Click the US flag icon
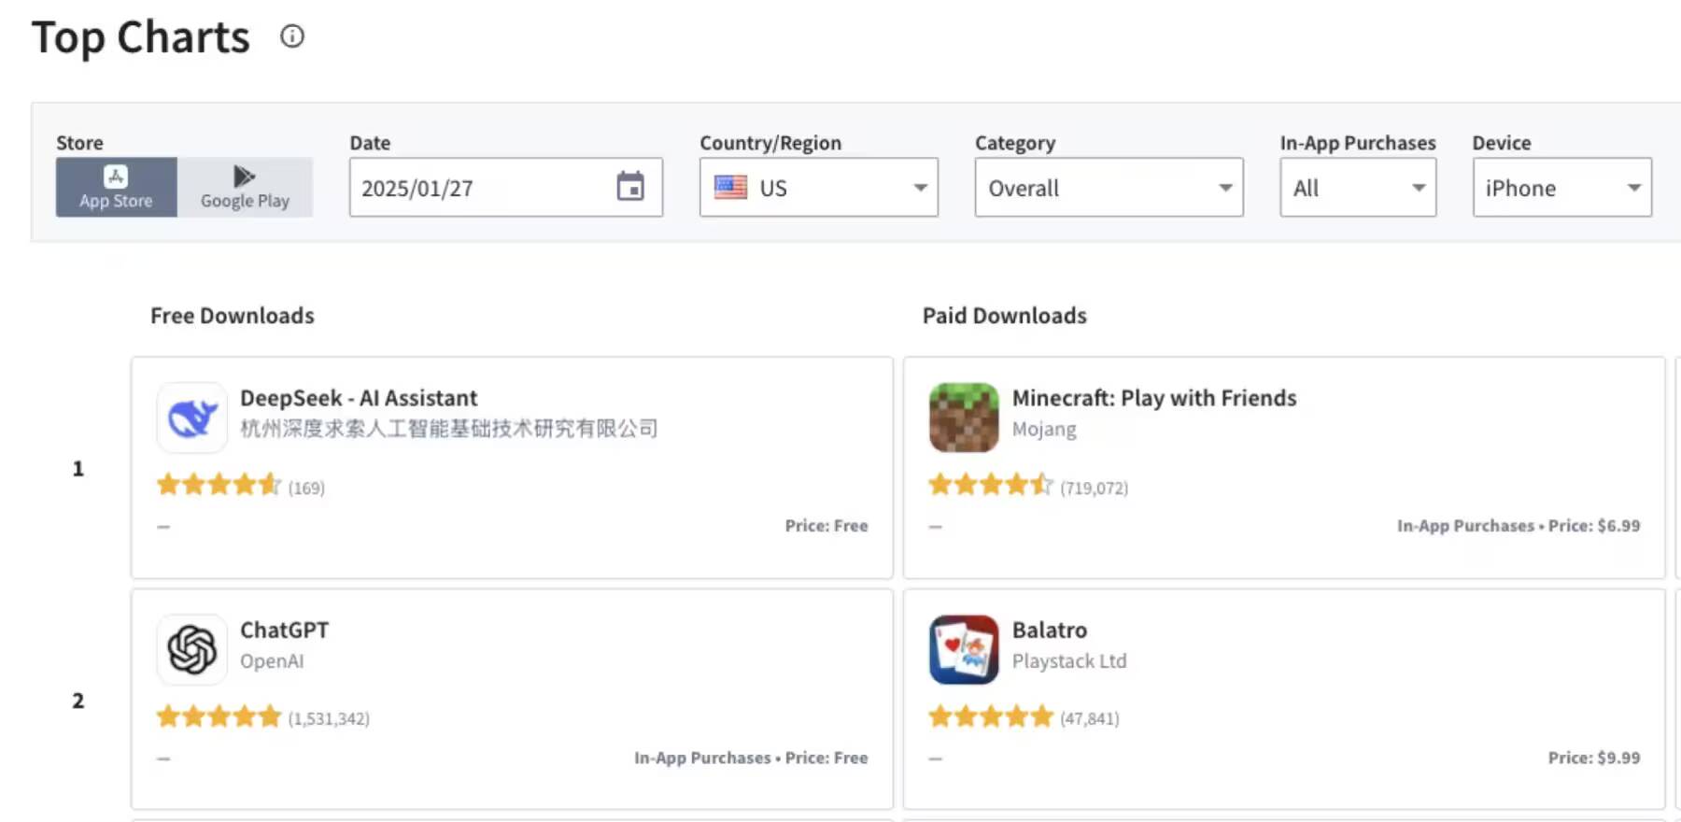 (x=730, y=187)
